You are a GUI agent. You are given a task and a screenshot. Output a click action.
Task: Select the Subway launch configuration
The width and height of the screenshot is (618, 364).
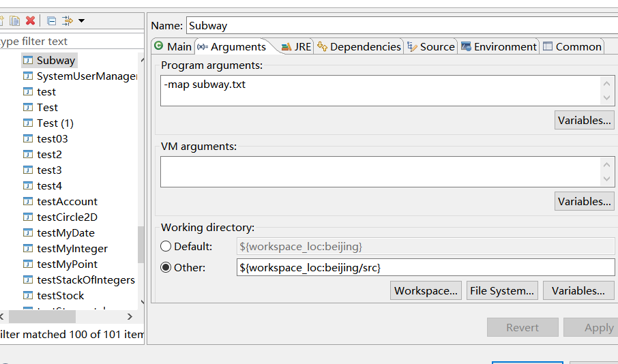point(55,61)
